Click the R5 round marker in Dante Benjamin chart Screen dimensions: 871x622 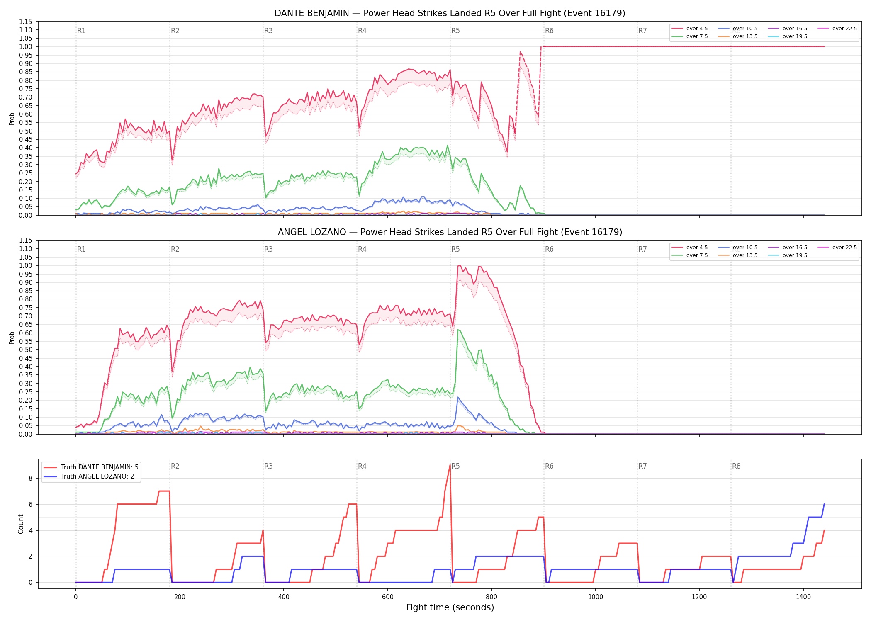(455, 31)
